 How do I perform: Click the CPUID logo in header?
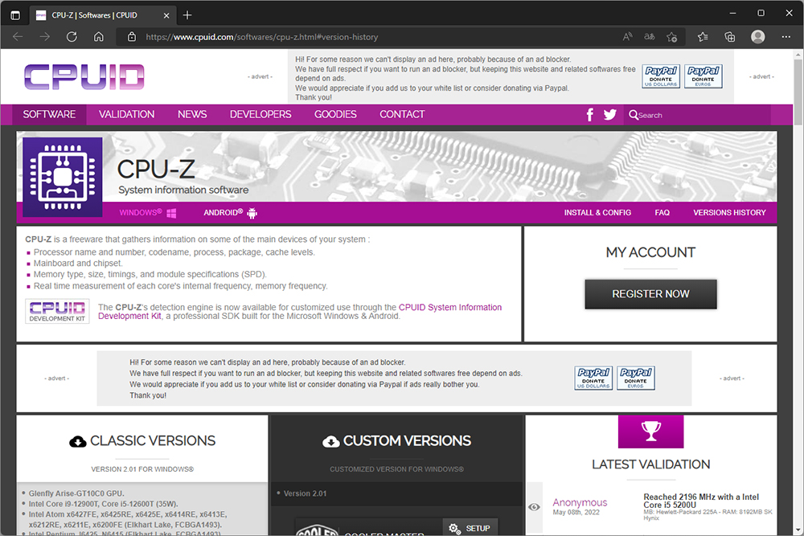point(84,77)
